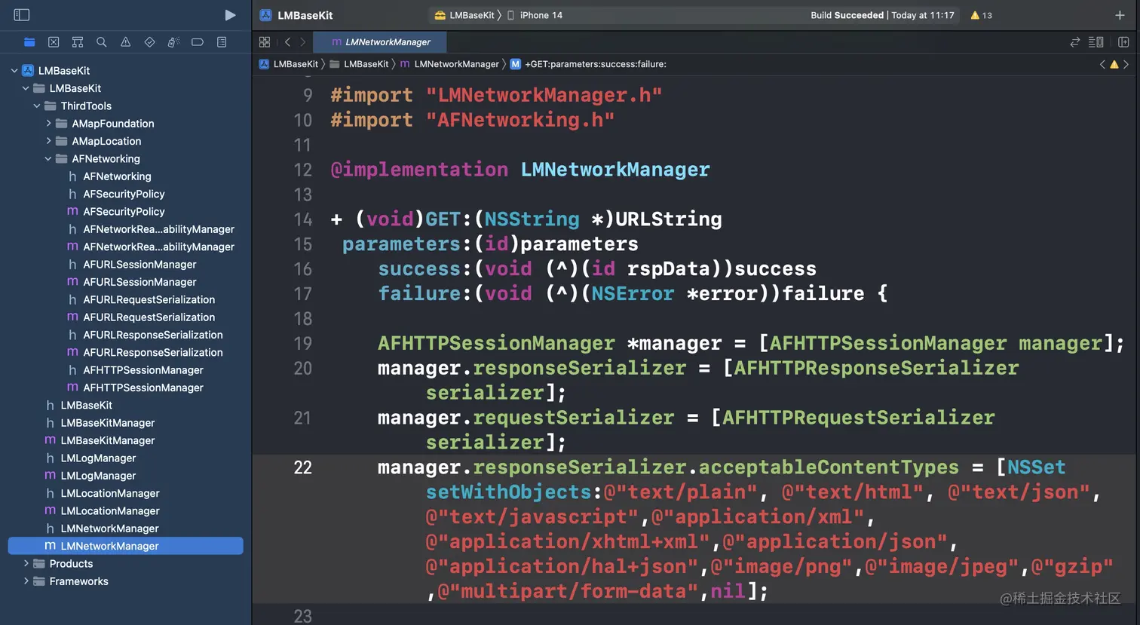Open the Find navigator magnifier icon
Viewport: 1140px width, 625px height.
pyautogui.click(x=102, y=42)
